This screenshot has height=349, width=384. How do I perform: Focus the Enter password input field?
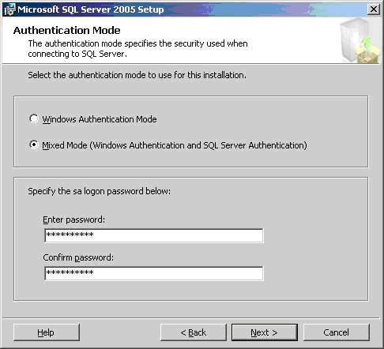click(154, 235)
